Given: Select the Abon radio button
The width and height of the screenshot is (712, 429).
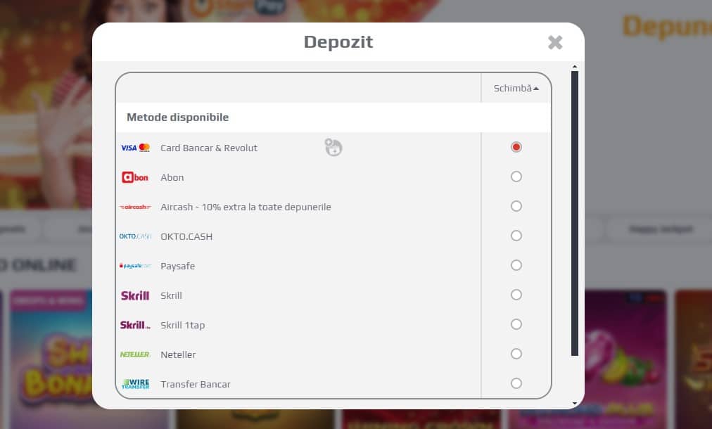Looking at the screenshot, I should coord(516,177).
